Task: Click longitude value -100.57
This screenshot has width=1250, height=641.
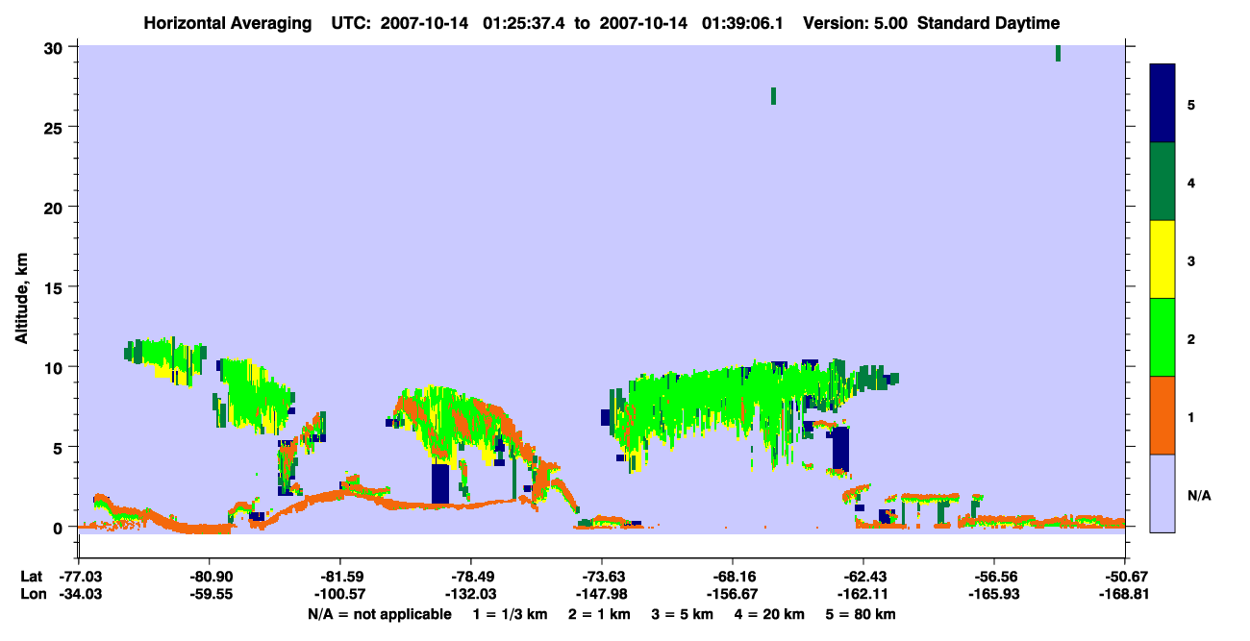Action: coord(340,594)
